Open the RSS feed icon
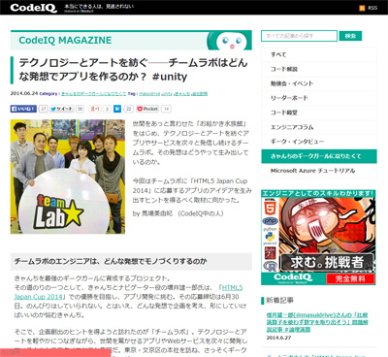This screenshot has height=357, width=388. 362,8
